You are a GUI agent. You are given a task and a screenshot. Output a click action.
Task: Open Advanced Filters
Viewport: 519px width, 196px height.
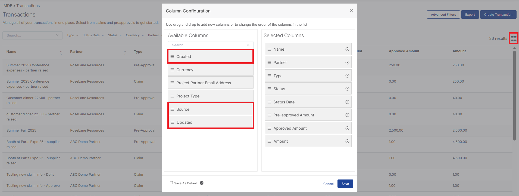[443, 15]
